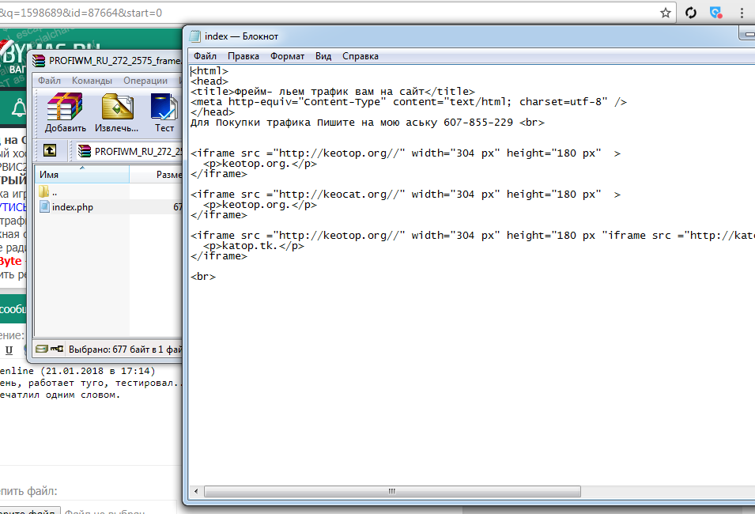Open the WinRAR Операции menu
Screen dimensions: 755x514
pos(145,81)
